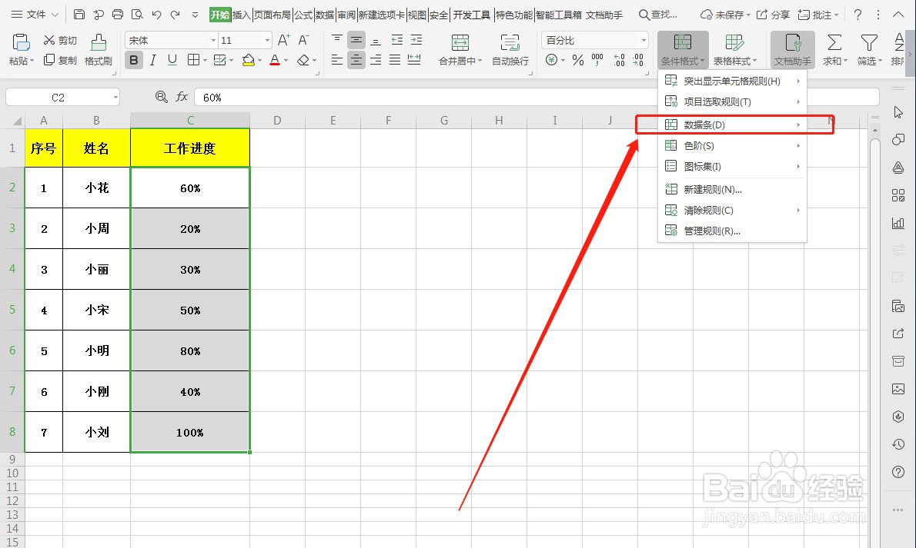
Task: Click the Copy tool
Action: click(59, 60)
